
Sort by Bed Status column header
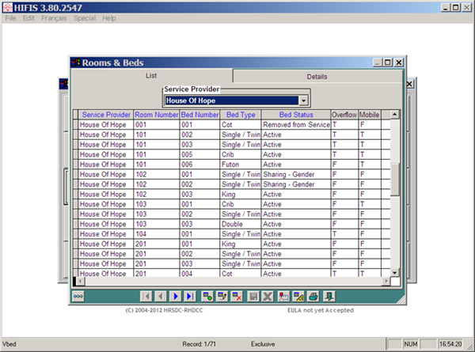click(295, 115)
